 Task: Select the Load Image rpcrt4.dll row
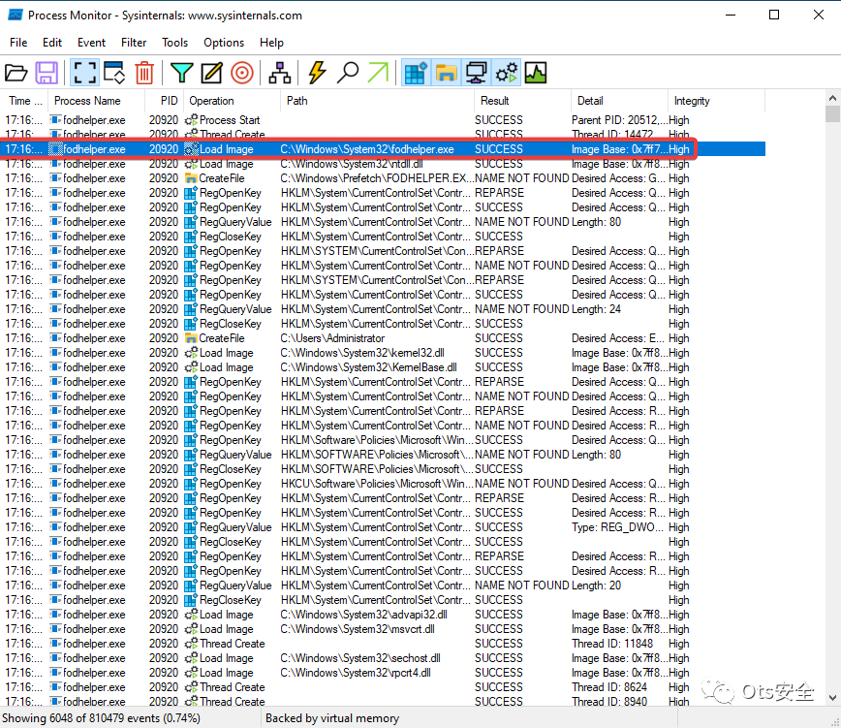pyautogui.click(x=383, y=672)
